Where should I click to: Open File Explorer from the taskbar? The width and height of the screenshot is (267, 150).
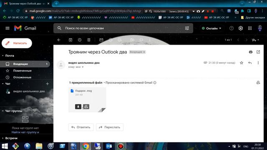pos(39,146)
